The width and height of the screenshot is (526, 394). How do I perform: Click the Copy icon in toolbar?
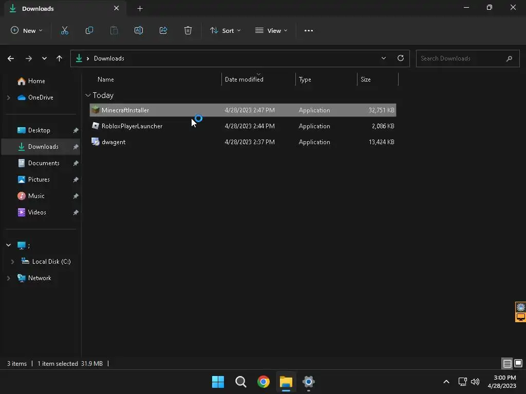click(x=89, y=30)
